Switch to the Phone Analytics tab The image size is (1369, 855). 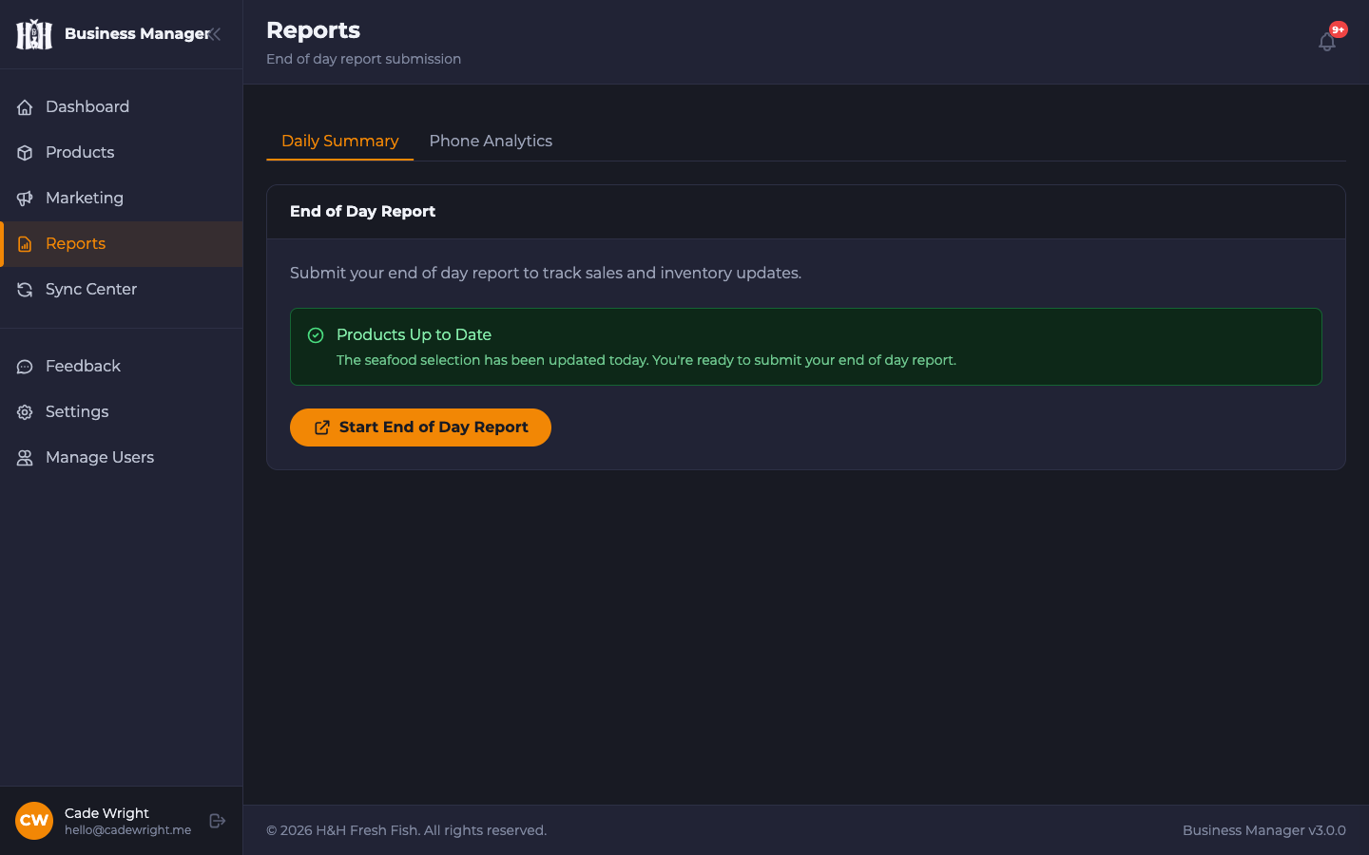[x=491, y=141]
